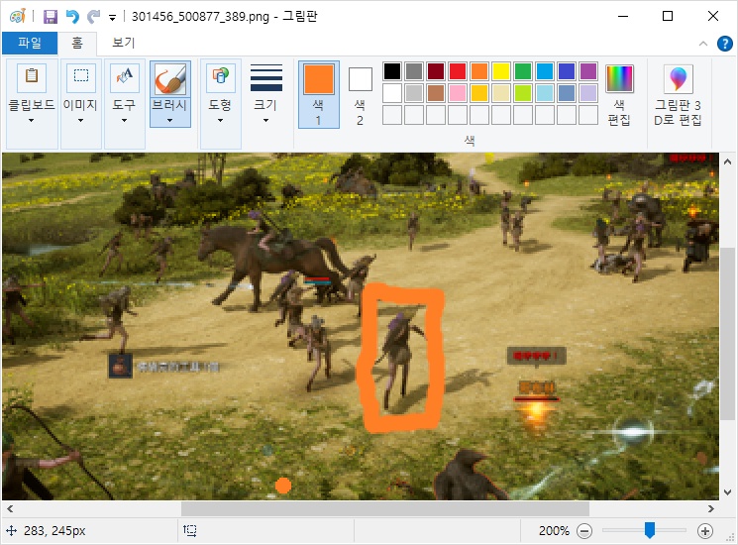Minimize the 그림판 window
The image size is (738, 545).
click(x=623, y=17)
